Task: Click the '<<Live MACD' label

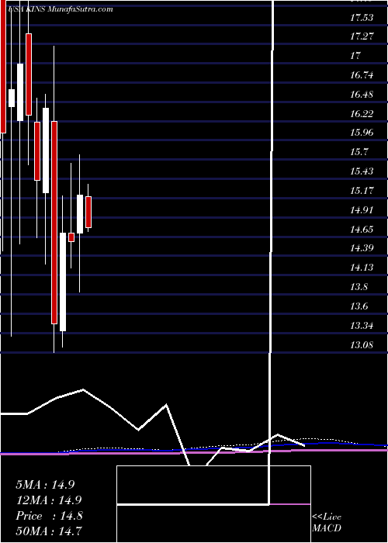Action: (327, 523)
